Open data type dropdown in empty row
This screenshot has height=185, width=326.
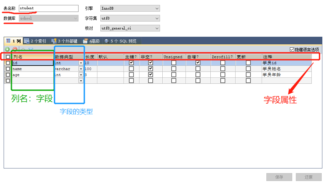(81, 81)
